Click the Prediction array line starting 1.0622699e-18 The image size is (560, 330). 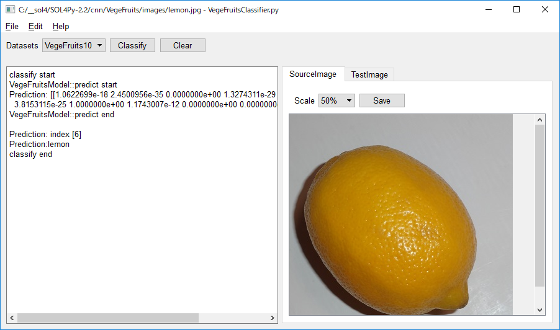pyautogui.click(x=143, y=94)
